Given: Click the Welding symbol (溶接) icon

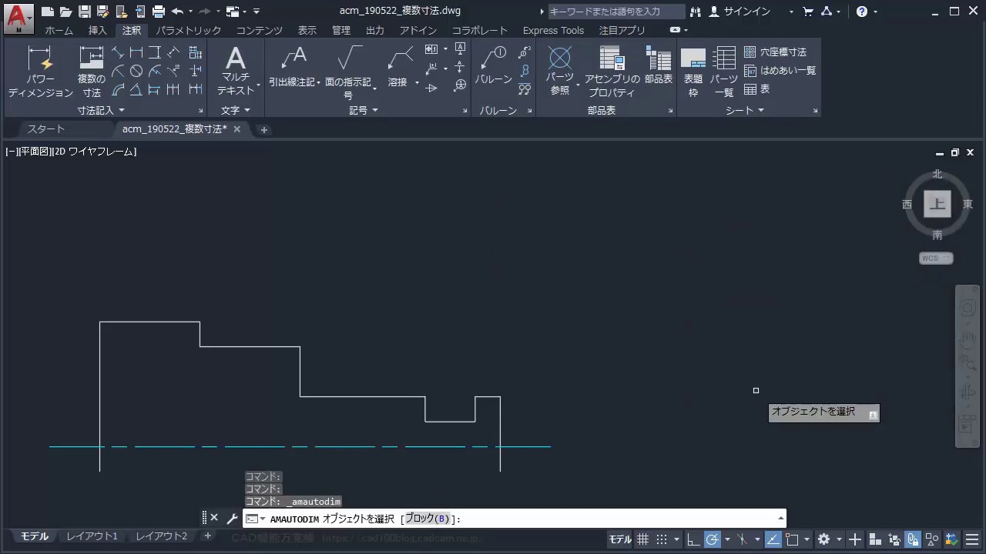Looking at the screenshot, I should tap(399, 65).
